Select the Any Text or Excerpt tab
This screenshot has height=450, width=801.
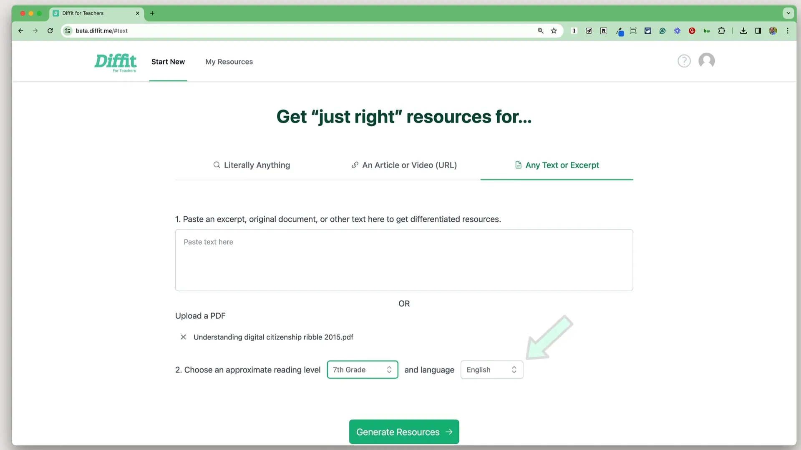click(557, 165)
